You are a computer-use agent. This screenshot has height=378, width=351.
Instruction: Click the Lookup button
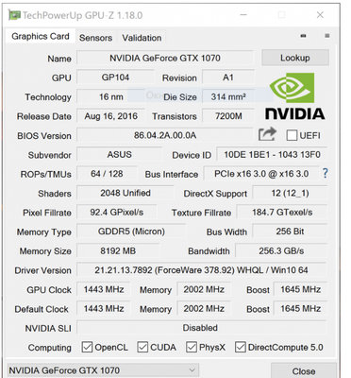(x=295, y=58)
